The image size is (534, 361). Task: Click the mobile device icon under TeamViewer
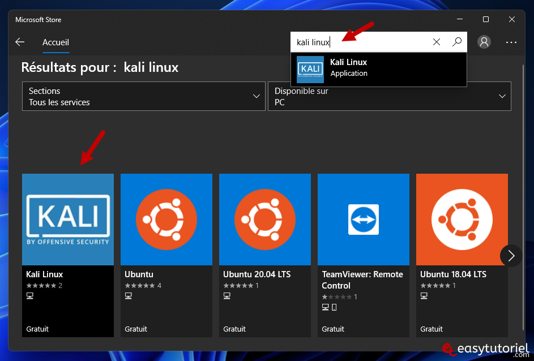tap(334, 307)
